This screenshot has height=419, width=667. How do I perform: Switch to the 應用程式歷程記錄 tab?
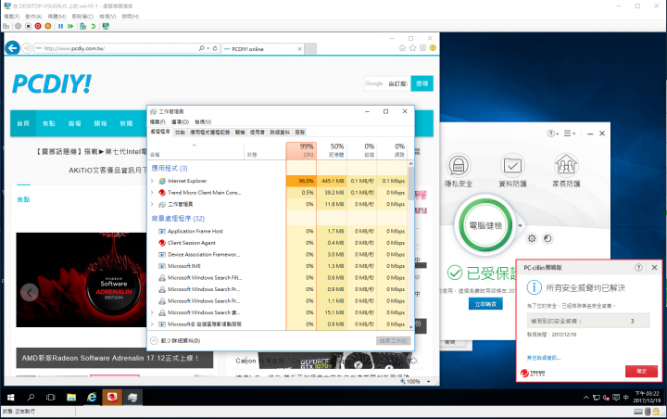[209, 132]
